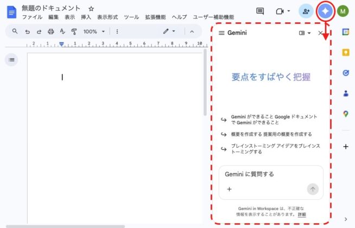Focus the Gemini に質問する field
This screenshot has width=355, height=228.
coord(271,174)
